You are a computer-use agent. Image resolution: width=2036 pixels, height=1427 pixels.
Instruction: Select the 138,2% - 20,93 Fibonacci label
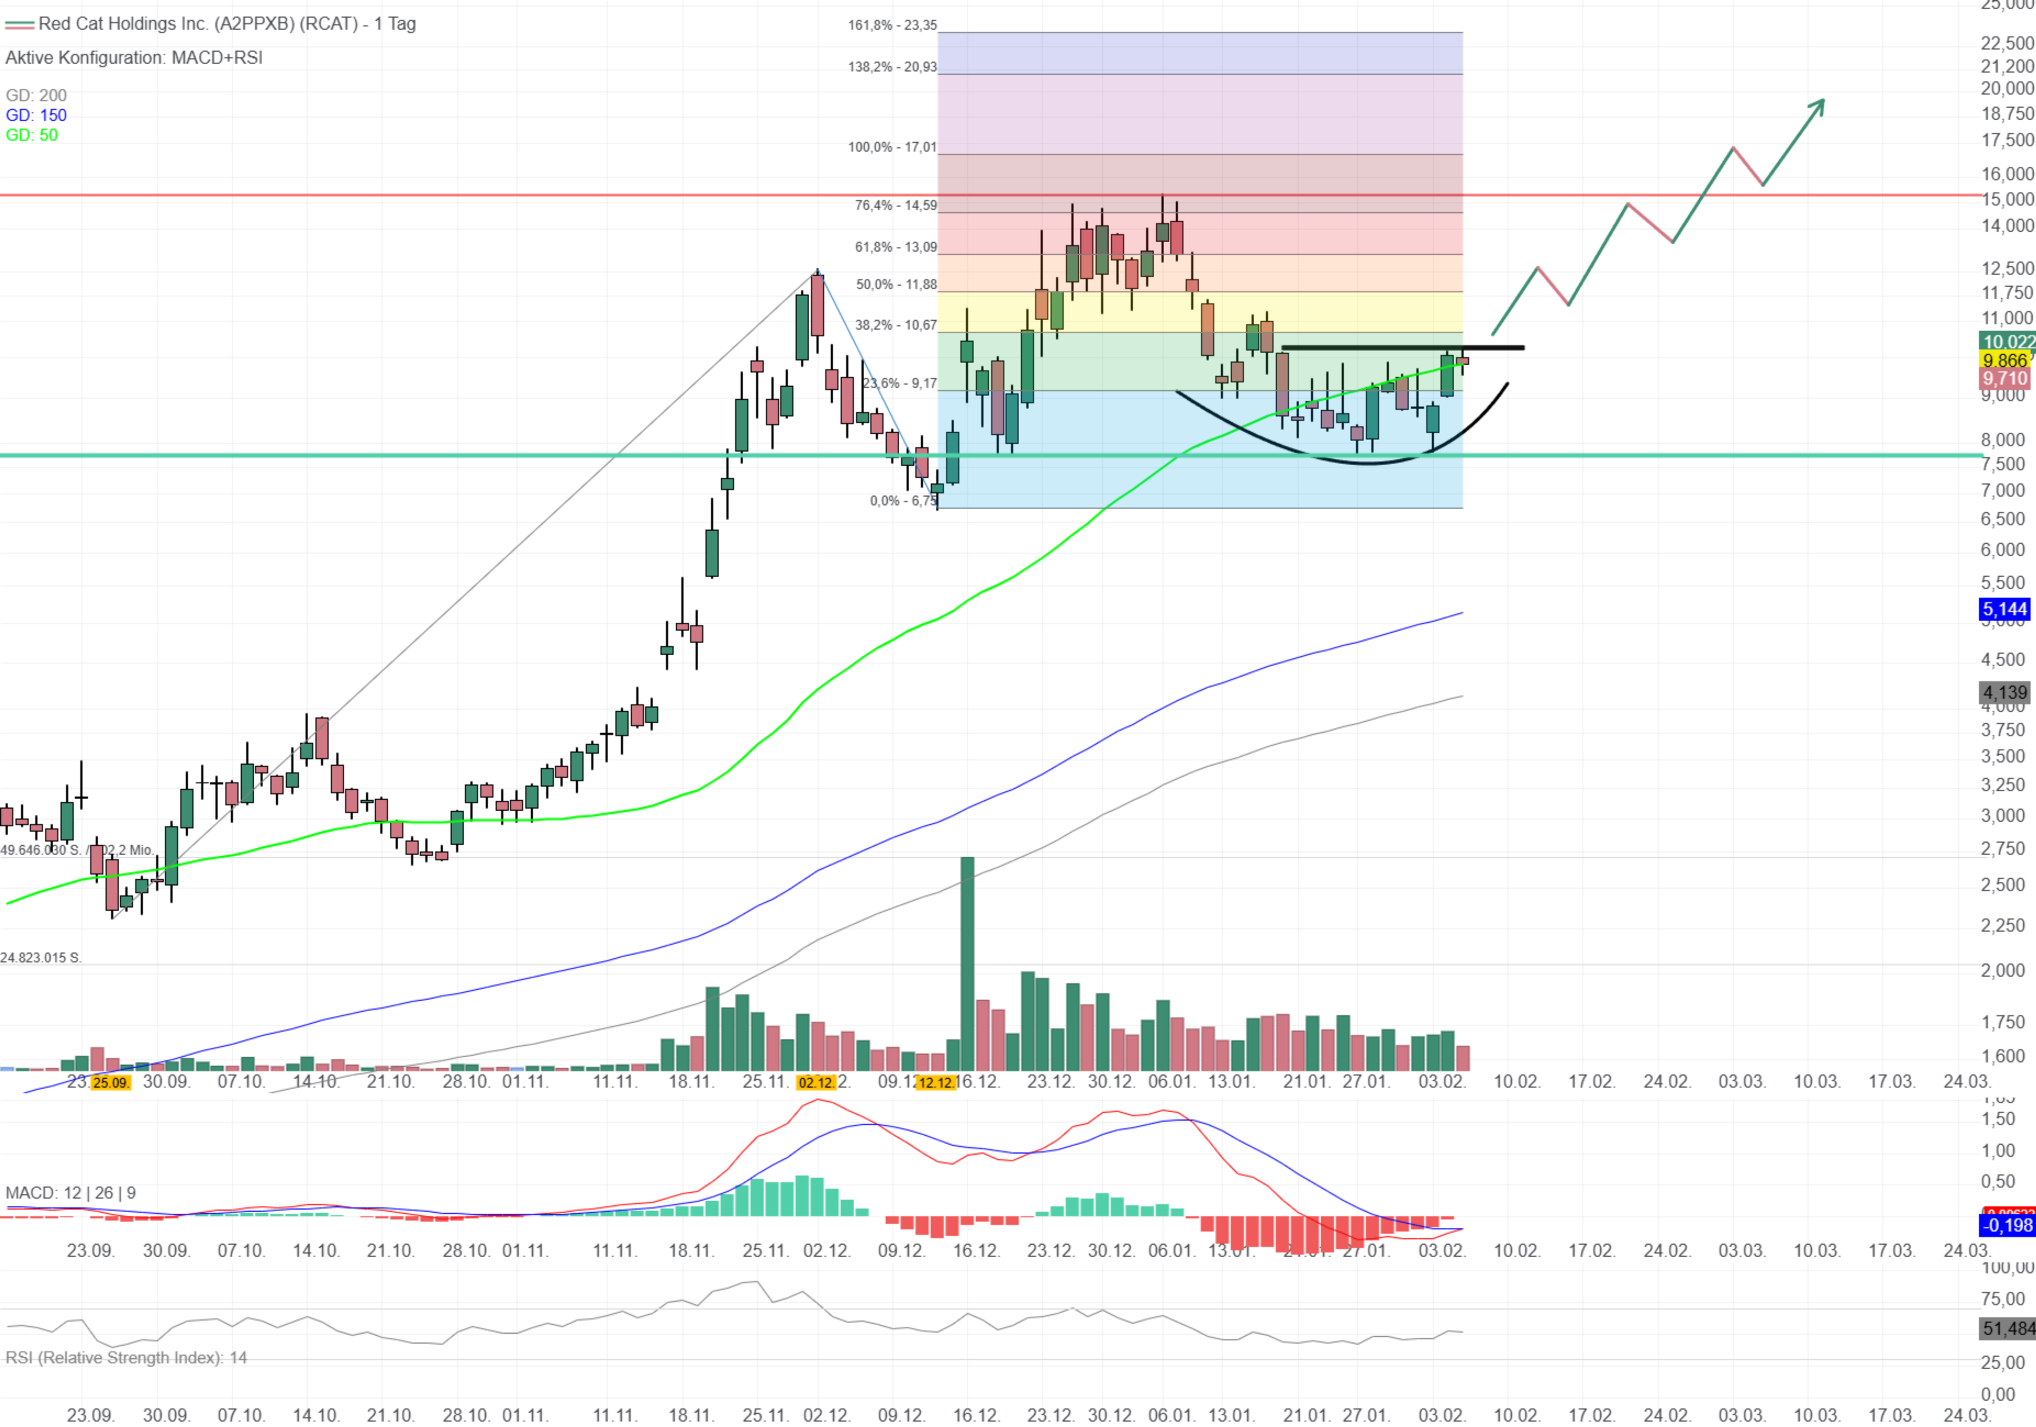(x=892, y=66)
